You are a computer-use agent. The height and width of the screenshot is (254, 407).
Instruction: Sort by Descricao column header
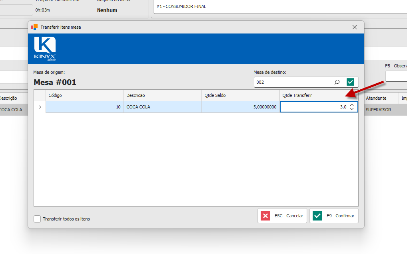click(x=162, y=95)
